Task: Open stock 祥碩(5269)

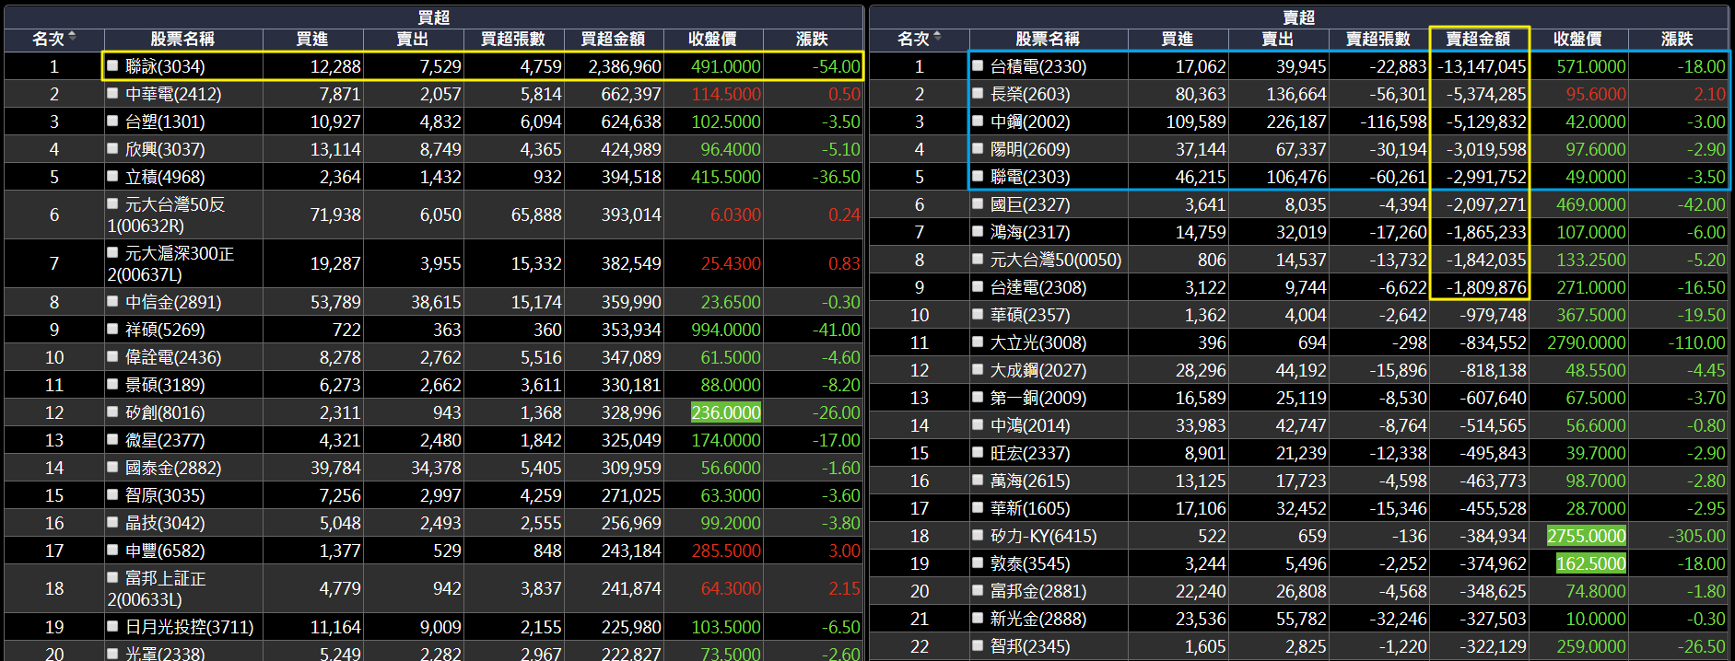Action: click(165, 330)
